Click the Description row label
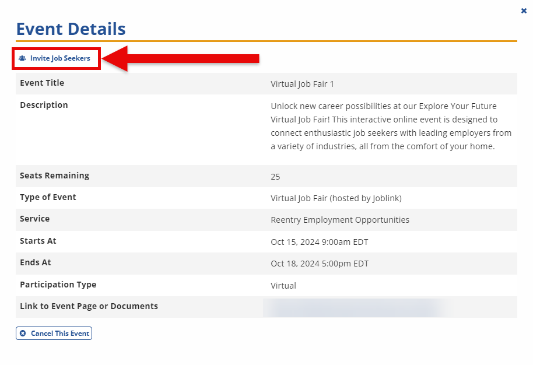The width and height of the screenshot is (533, 365). click(x=44, y=105)
